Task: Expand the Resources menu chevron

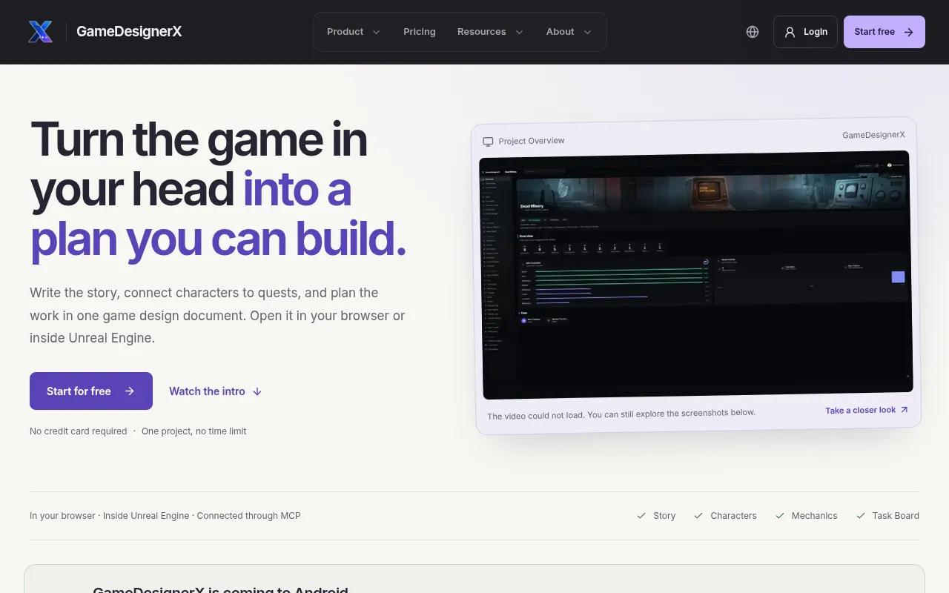Action: 519,32
